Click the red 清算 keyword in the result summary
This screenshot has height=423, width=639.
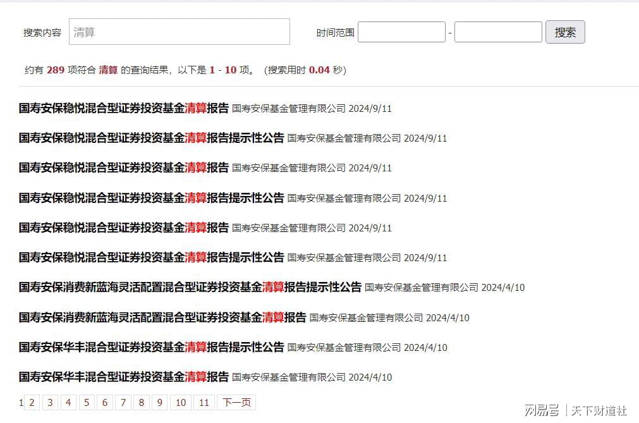point(108,70)
